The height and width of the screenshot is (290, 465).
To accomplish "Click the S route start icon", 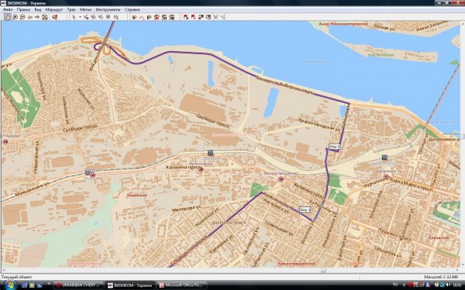I will (x=134, y=17).
